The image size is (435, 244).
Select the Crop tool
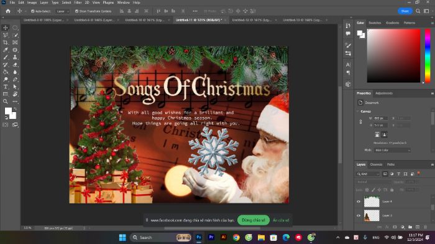5,42
